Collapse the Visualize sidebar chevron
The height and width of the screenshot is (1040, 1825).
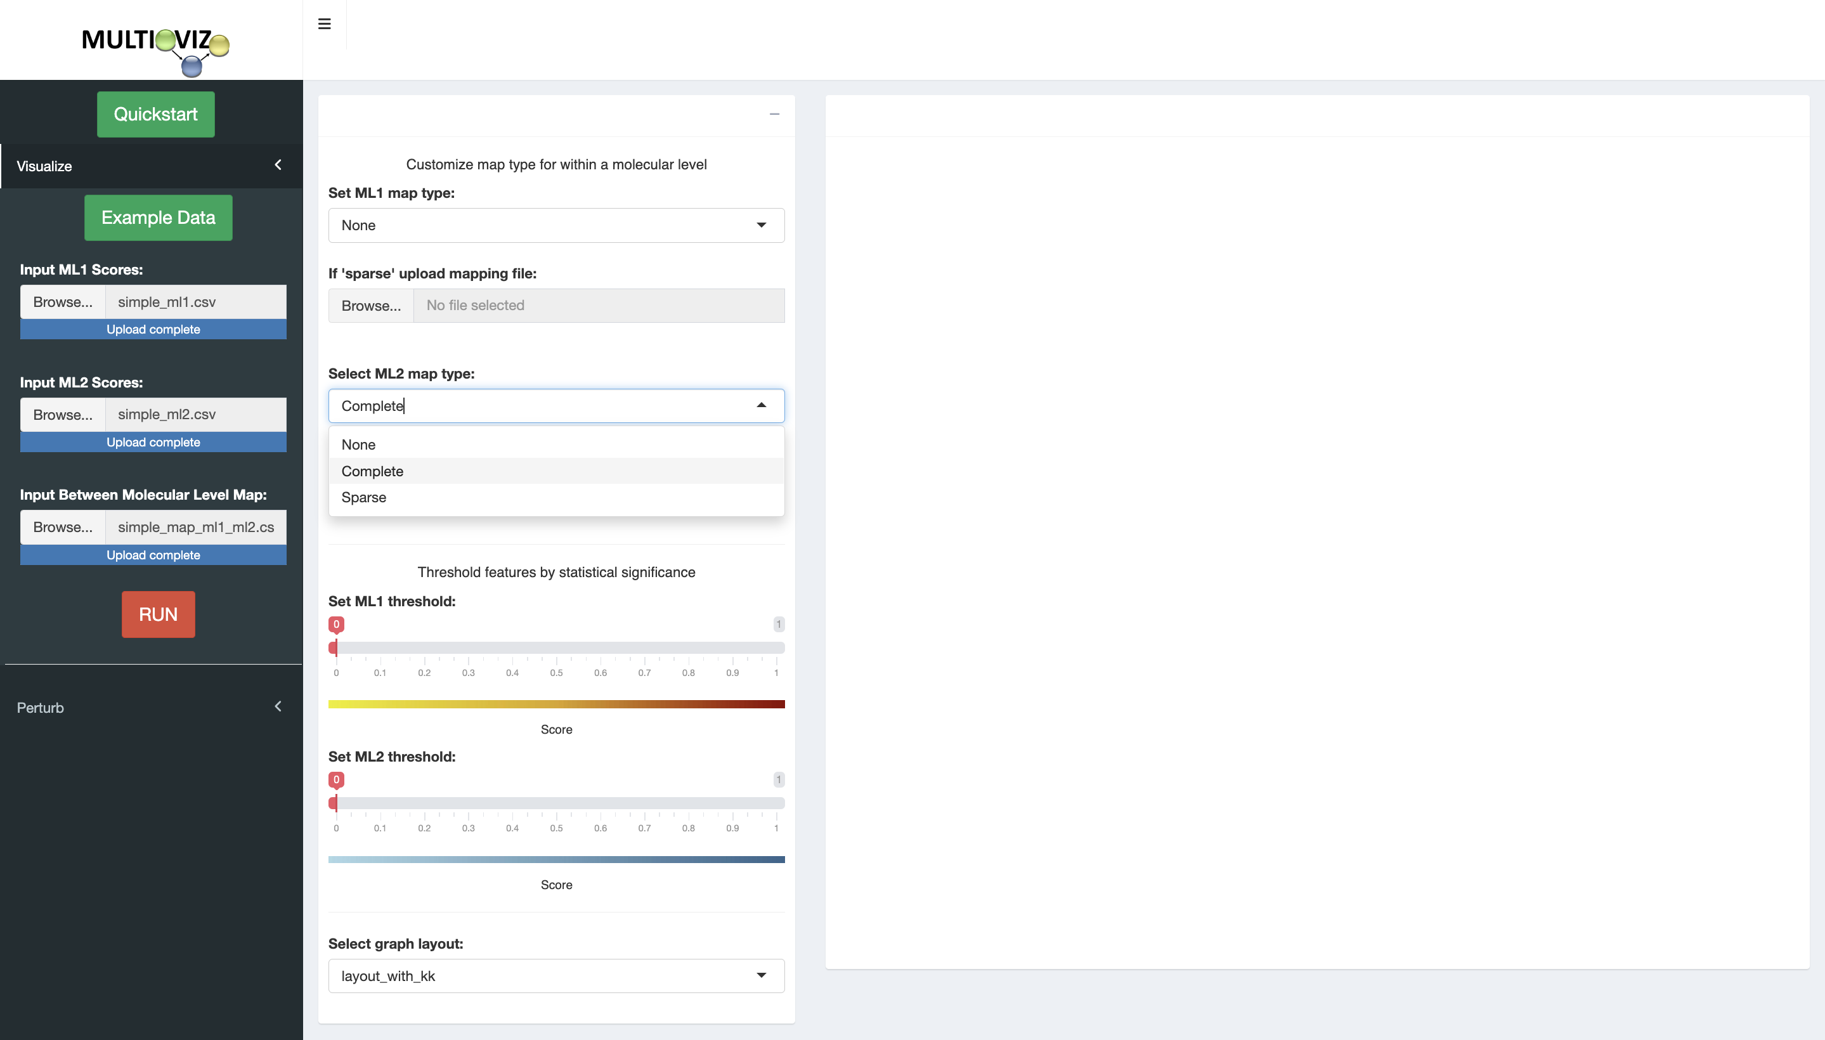(x=278, y=165)
